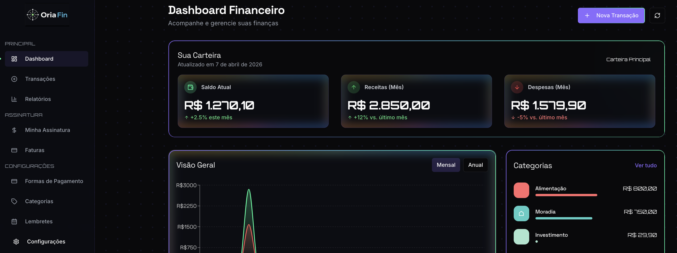Click the Lembretes calendar icon
Screen dimensions: 677x253
click(x=14, y=222)
